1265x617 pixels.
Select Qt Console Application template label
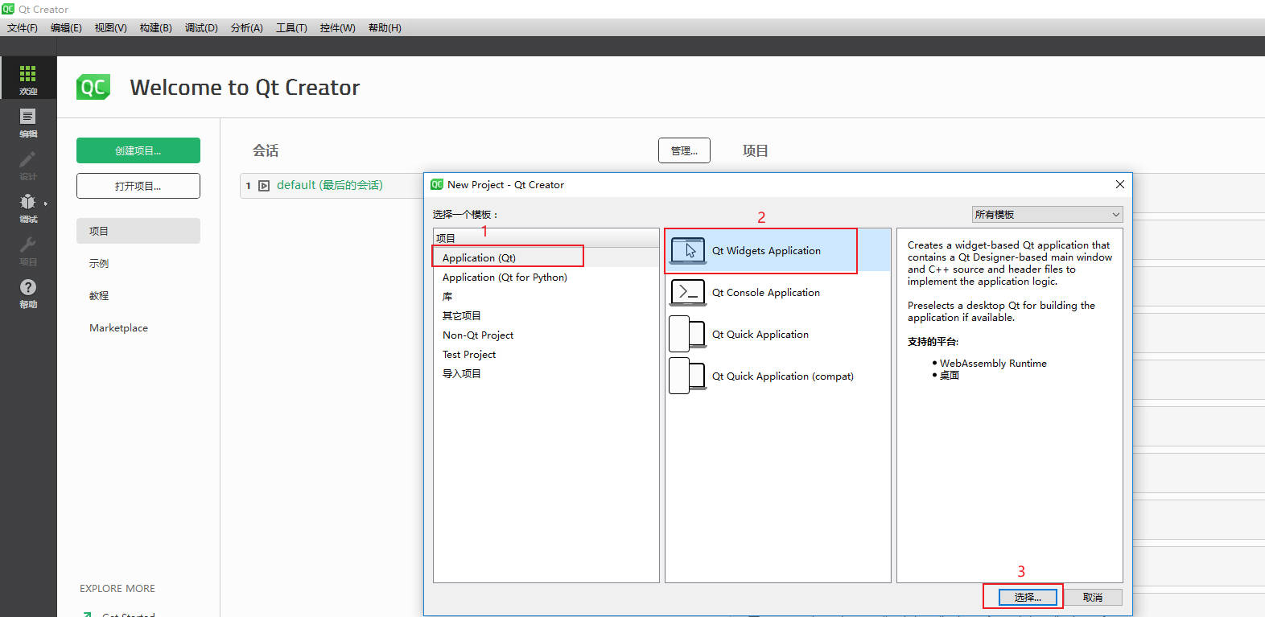[x=766, y=293]
